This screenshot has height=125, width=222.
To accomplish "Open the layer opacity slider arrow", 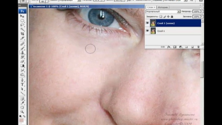I will pyautogui.click(x=202, y=11).
